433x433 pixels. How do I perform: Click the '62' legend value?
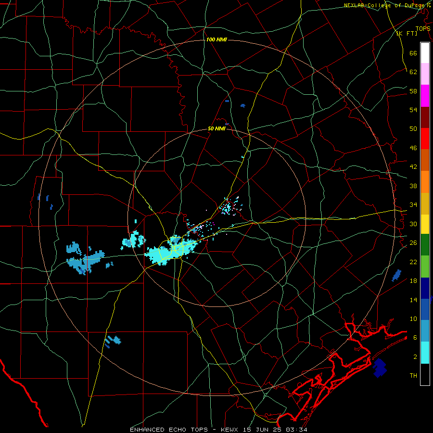click(413, 72)
